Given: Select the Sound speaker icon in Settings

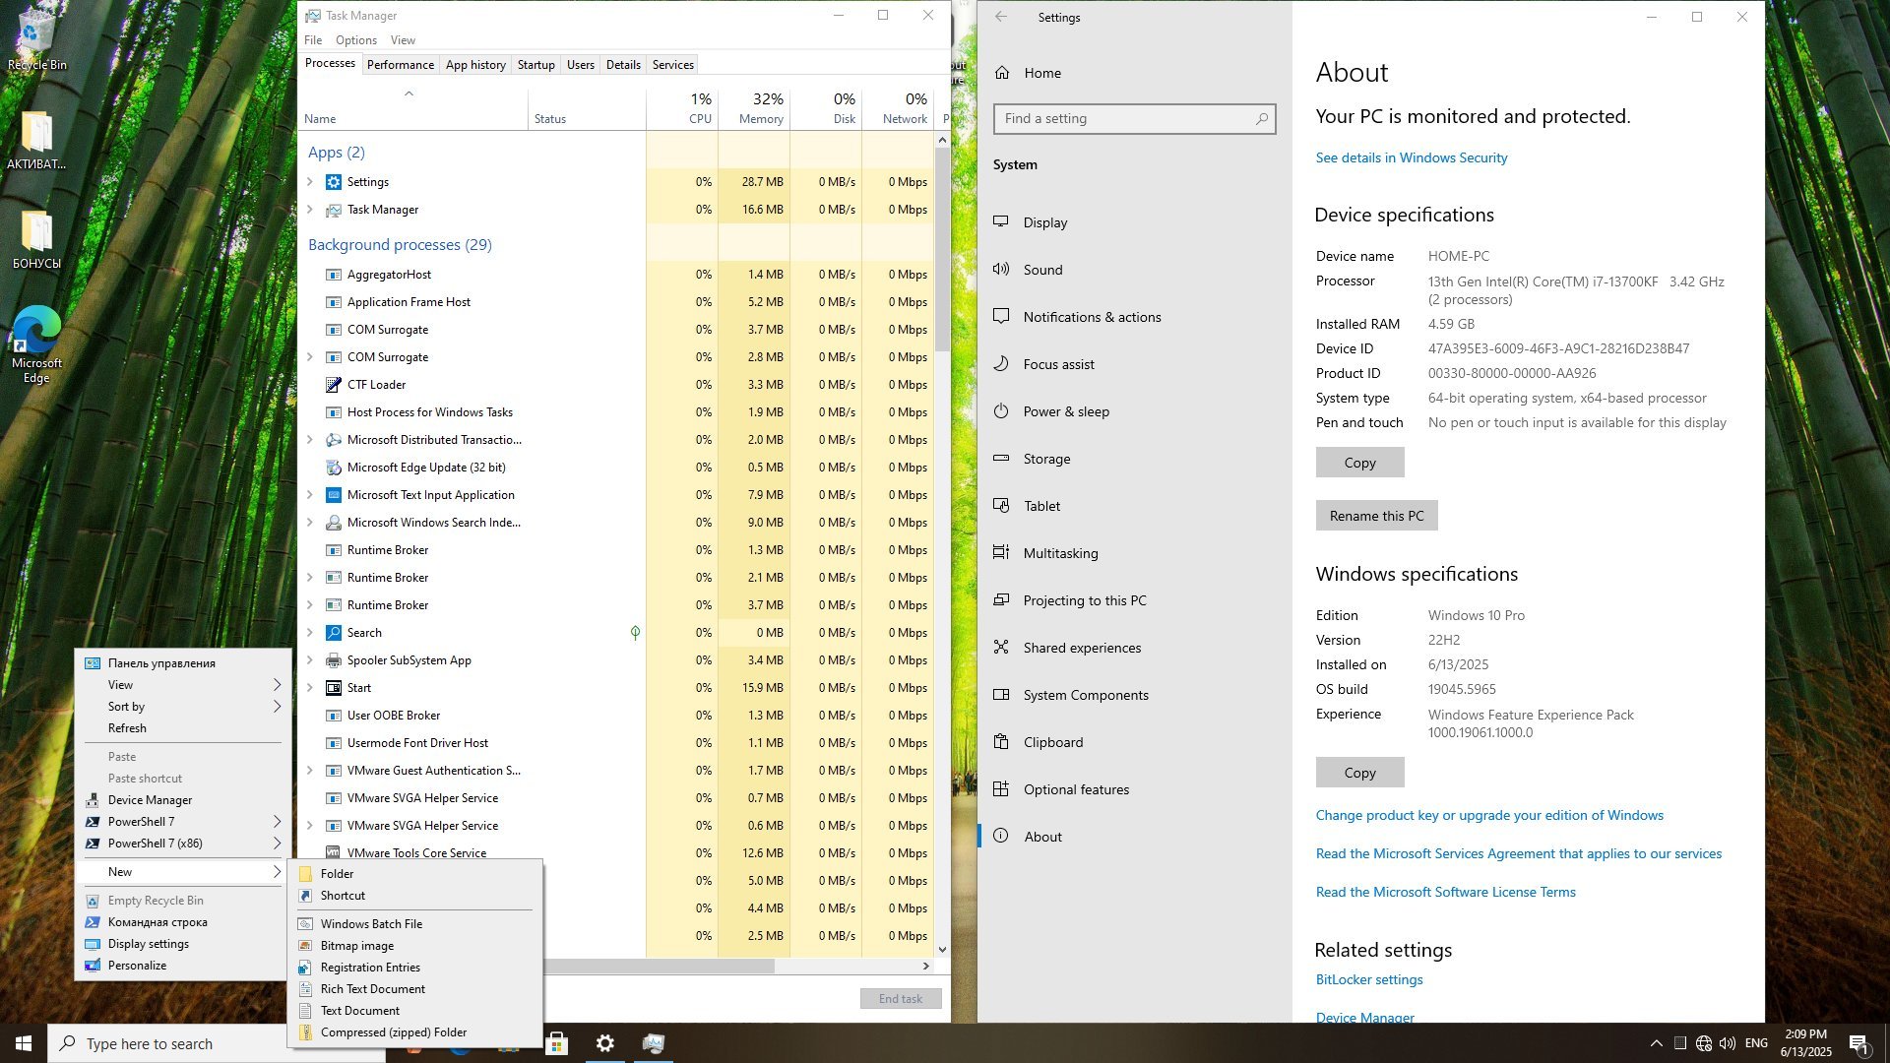Looking at the screenshot, I should click(x=1001, y=269).
